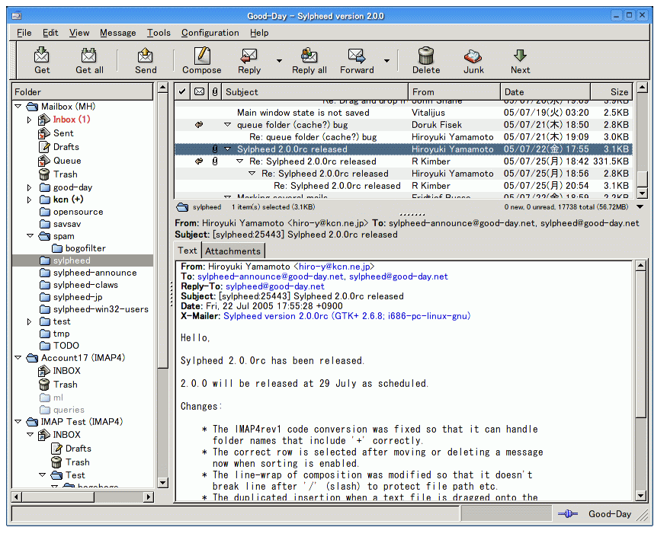Screen dimensions: 667x540
Task: Click the Reply all toolbar icon
Action: pos(309,56)
